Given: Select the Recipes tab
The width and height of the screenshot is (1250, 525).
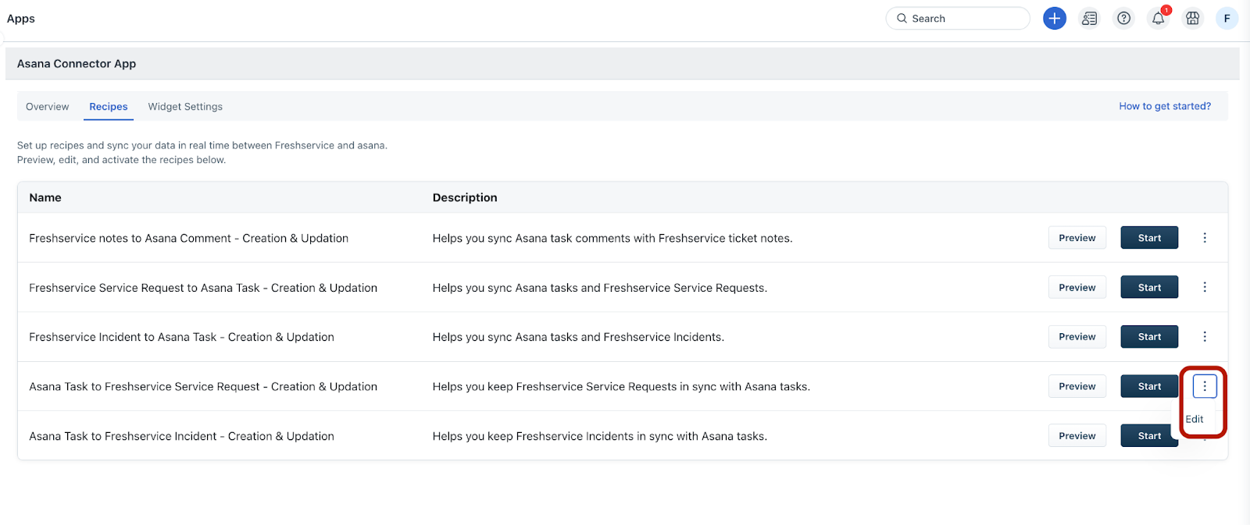Looking at the screenshot, I should click(x=109, y=107).
